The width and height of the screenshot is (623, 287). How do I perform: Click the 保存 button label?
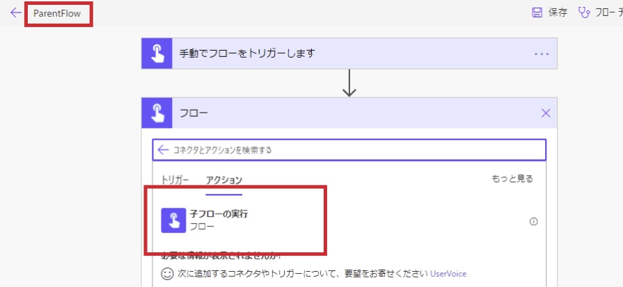coord(558,13)
